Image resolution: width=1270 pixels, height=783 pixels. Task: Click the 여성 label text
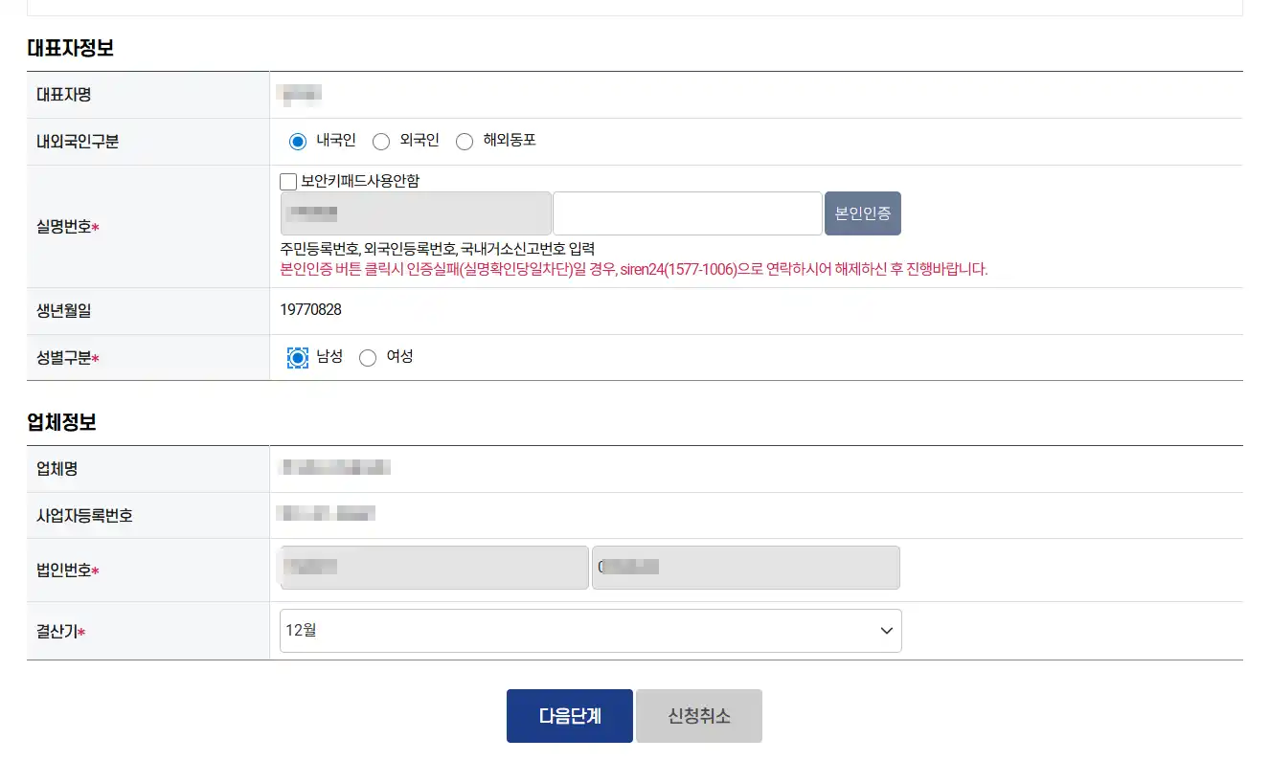399,356
